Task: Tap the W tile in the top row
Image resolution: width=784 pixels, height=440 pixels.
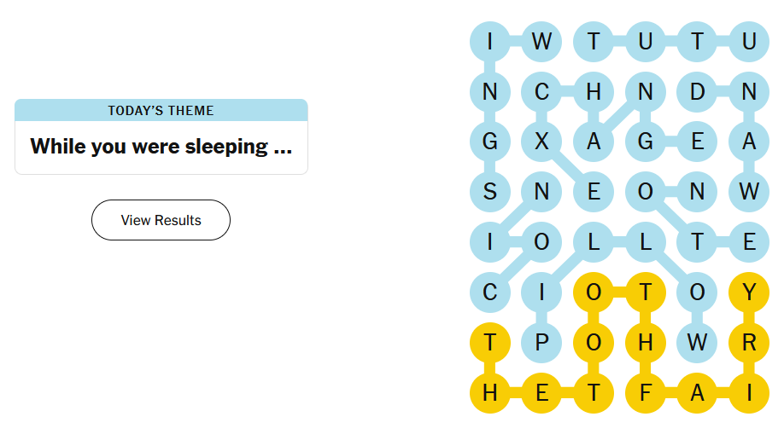Action: [541, 42]
